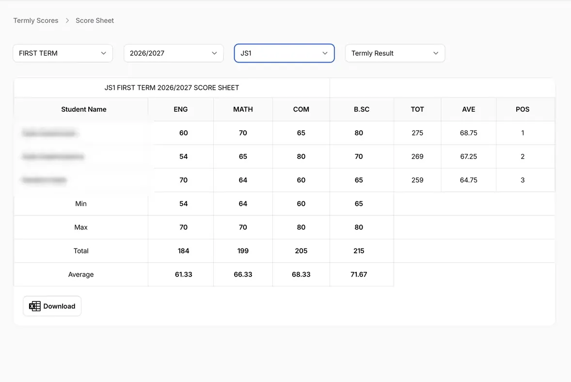Open the JS1 class dropdown
The height and width of the screenshot is (382, 571).
click(284, 53)
